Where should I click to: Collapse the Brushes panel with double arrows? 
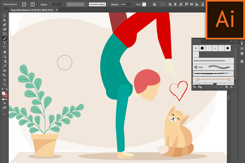231,41
